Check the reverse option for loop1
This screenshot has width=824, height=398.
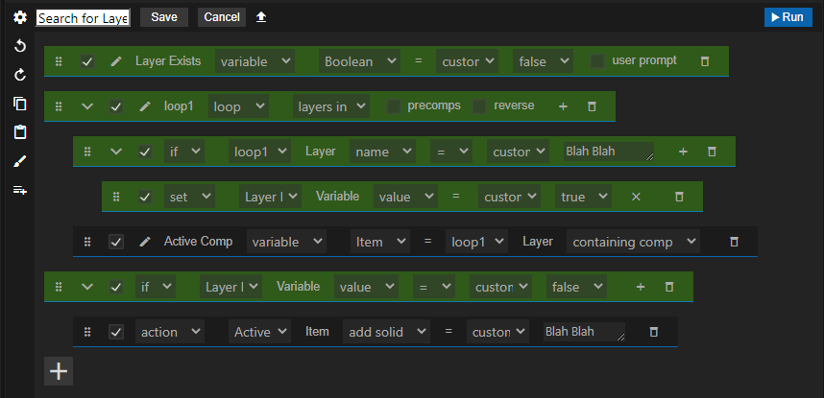[x=479, y=106]
